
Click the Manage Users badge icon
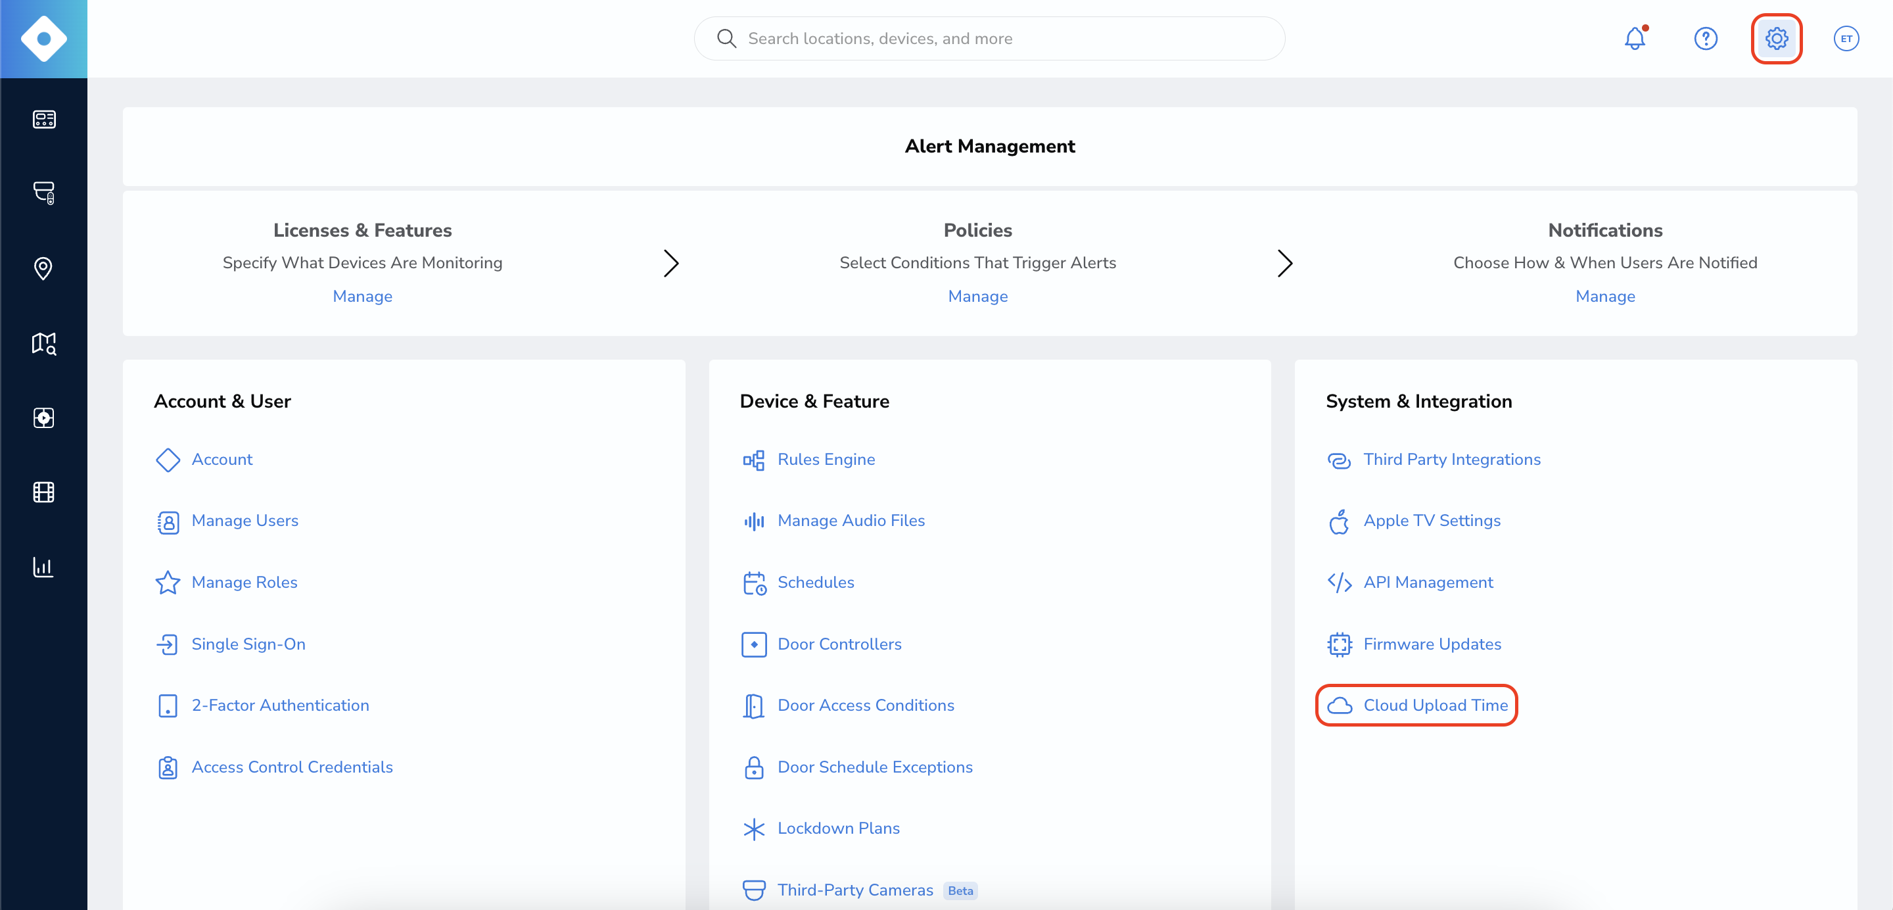168,522
